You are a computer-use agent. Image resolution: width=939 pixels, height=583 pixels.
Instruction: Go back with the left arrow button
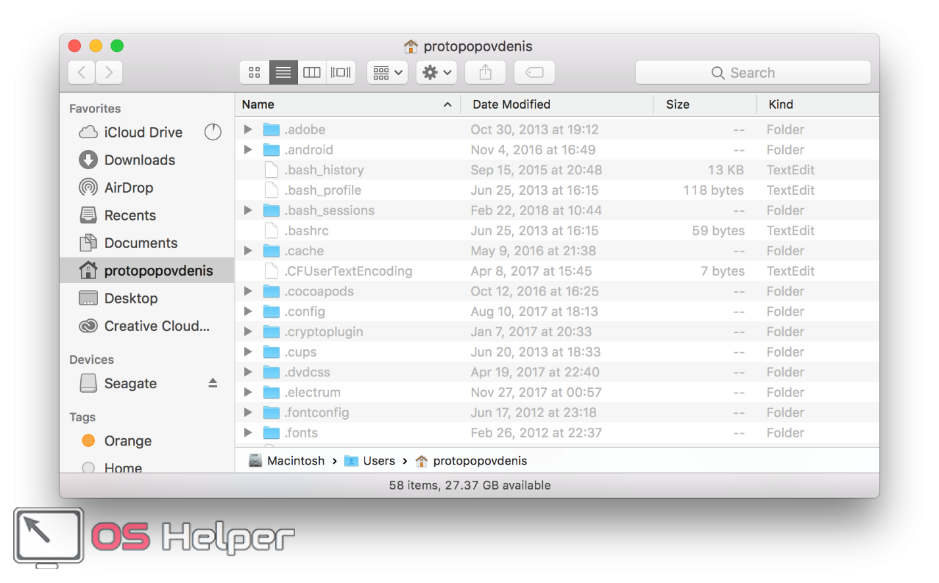pos(82,72)
